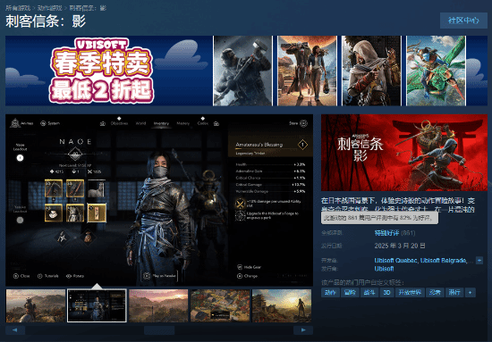Open the 所有游戏 breadcrumb link
Image resolution: width=492 pixels, height=342 pixels.
[18, 8]
